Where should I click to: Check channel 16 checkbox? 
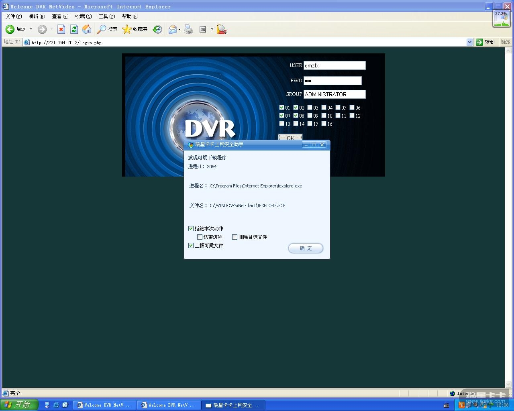point(324,124)
